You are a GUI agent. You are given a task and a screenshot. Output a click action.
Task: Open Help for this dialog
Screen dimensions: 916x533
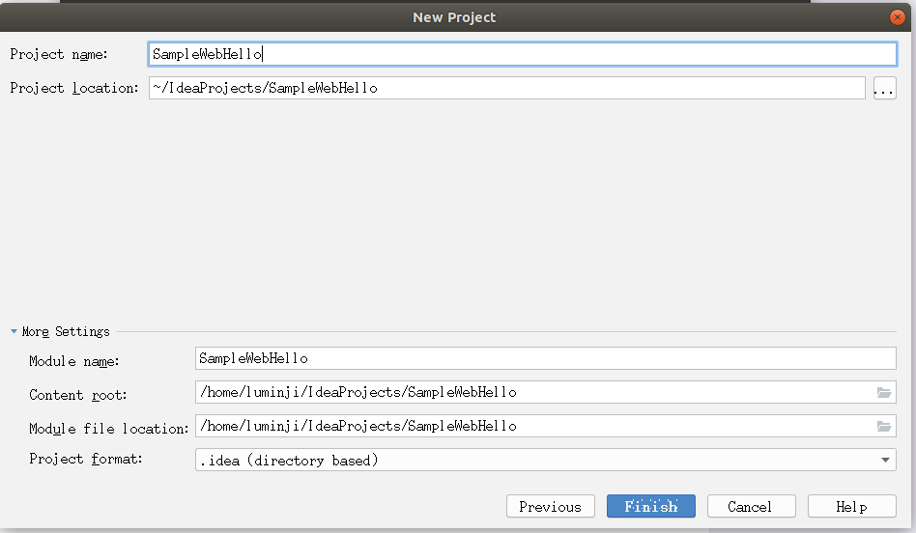pyautogui.click(x=851, y=506)
